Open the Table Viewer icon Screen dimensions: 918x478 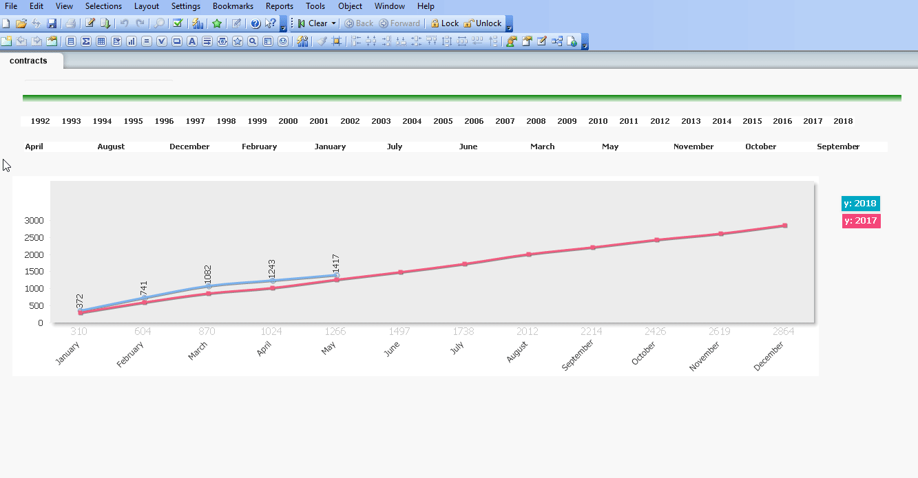[556, 41]
